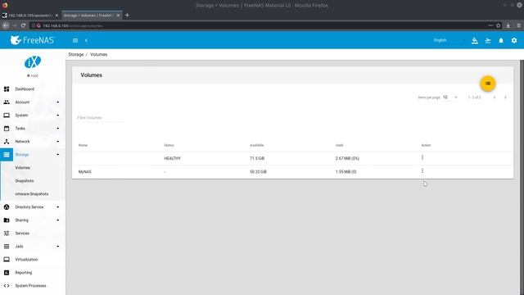Click the Jails grid icon
The image size is (524, 295).
7,247
